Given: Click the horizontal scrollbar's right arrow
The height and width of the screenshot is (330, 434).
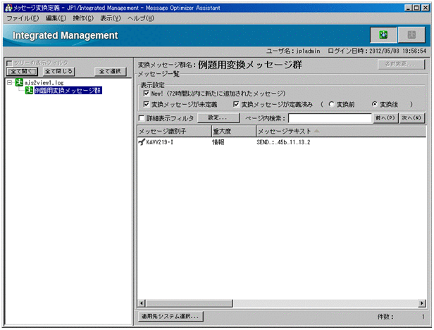Looking at the screenshot, I should coord(423,303).
